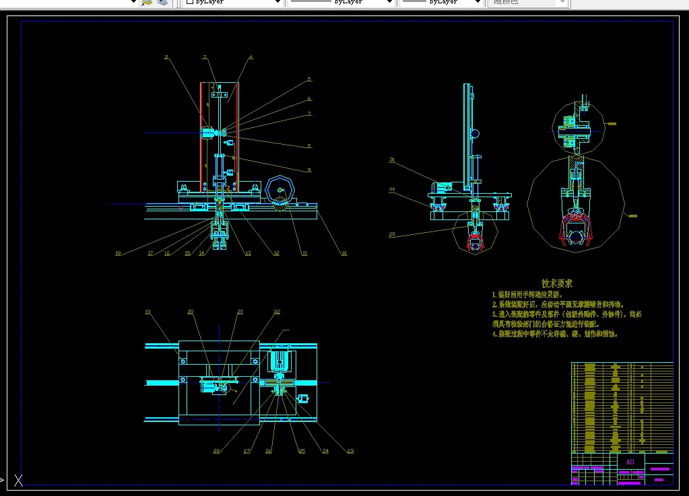This screenshot has width=689, height=496.
Task: Select part balloon number 9
Action: pos(309,170)
